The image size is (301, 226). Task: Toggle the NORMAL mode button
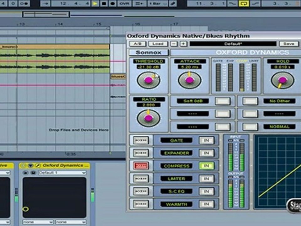250,126
